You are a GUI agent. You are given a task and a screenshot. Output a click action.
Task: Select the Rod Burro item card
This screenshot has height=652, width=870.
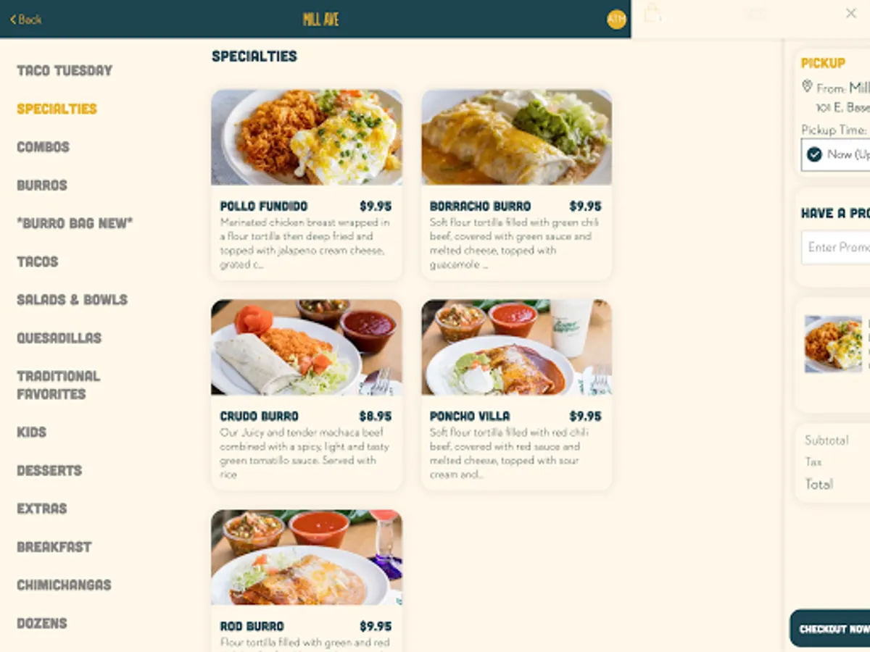(x=307, y=580)
